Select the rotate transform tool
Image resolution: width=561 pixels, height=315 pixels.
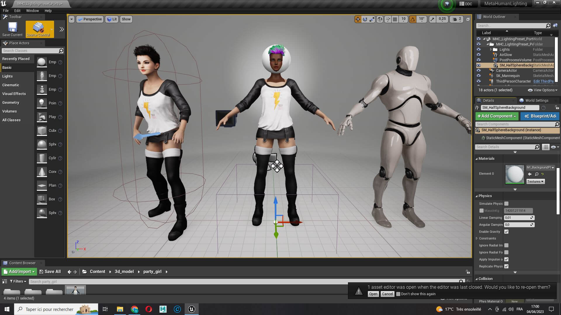[x=365, y=19]
